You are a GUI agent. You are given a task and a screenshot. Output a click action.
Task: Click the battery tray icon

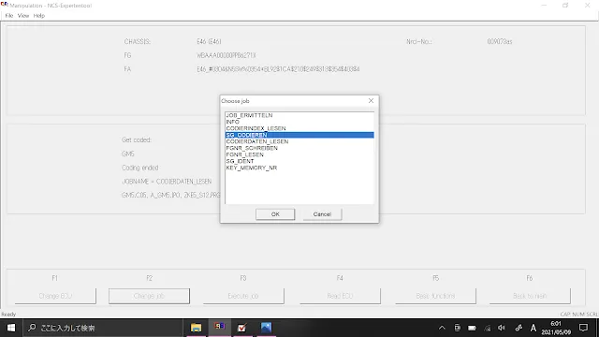[472, 328]
